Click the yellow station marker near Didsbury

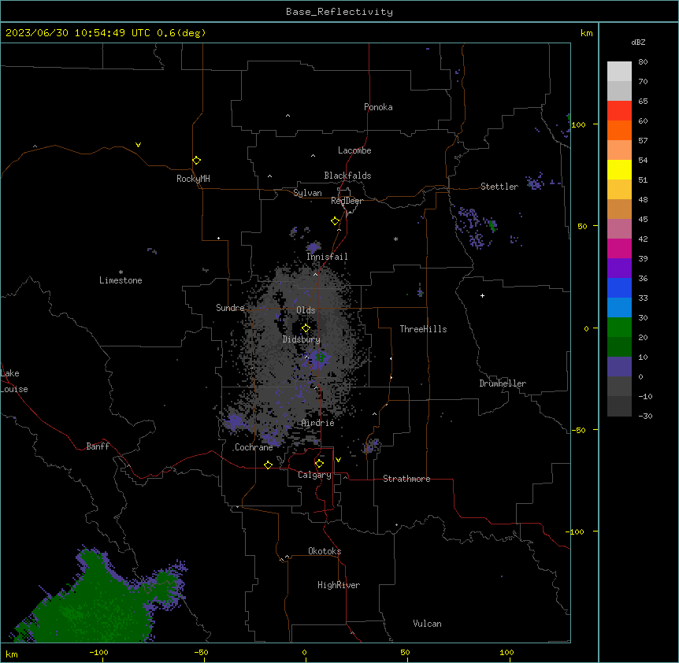point(306,328)
